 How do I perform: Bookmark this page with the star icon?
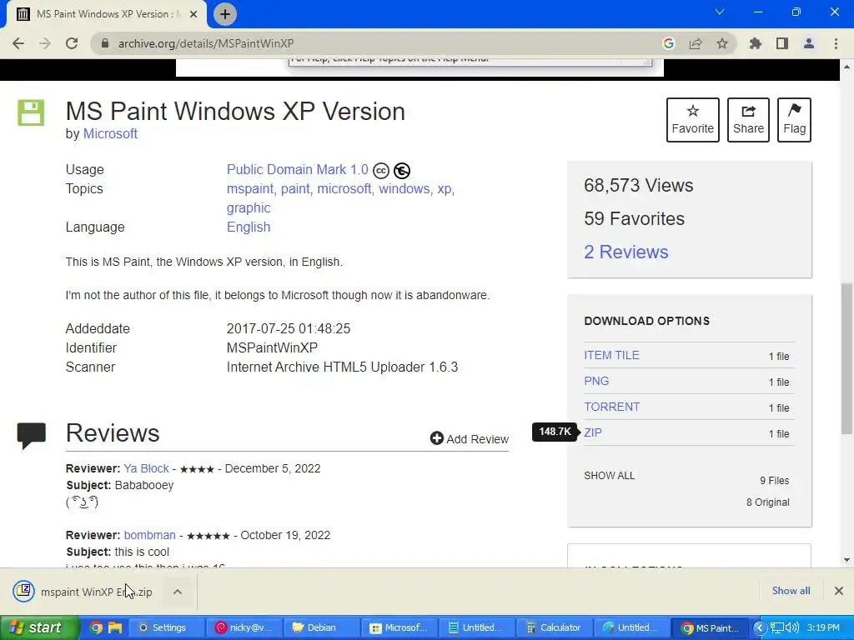tap(722, 43)
